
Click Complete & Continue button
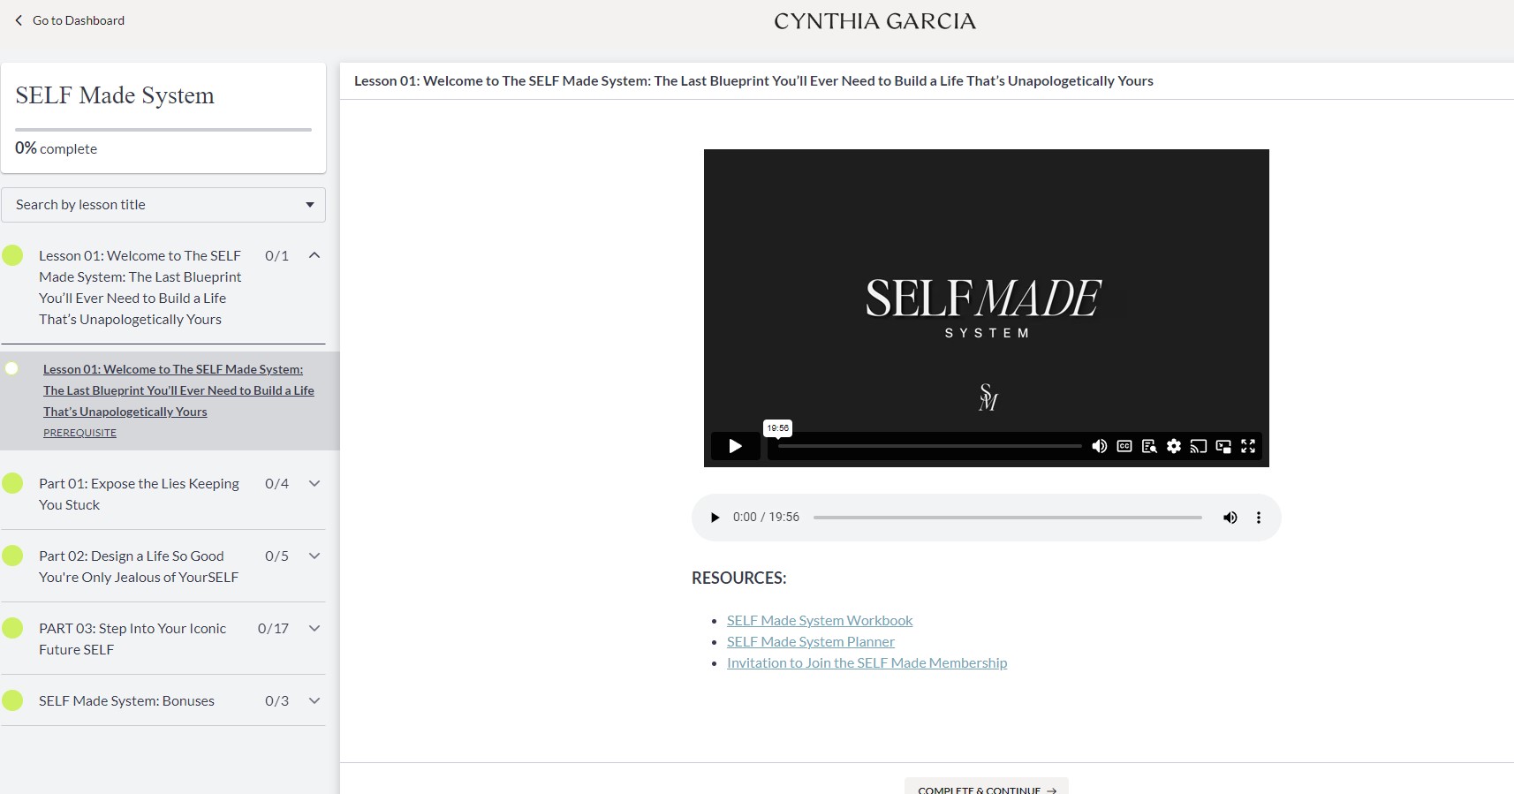[987, 786]
